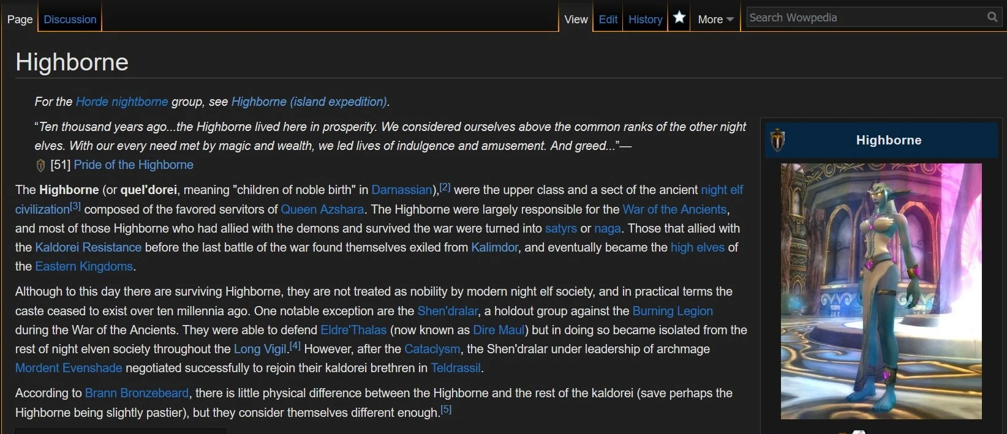
Task: Click the search magnifier icon
Action: pyautogui.click(x=992, y=17)
